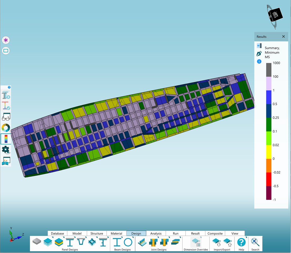The height and width of the screenshot is (253, 291).
Task: Select the Design tab
Action: 136,233
